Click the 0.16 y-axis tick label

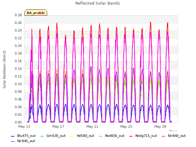pos(18,61)
